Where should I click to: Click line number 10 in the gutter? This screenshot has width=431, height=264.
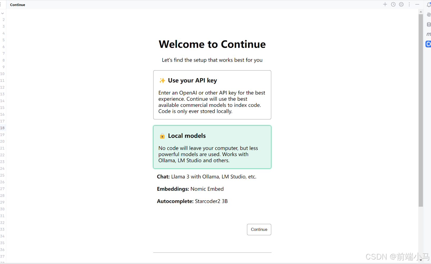click(x=2, y=74)
